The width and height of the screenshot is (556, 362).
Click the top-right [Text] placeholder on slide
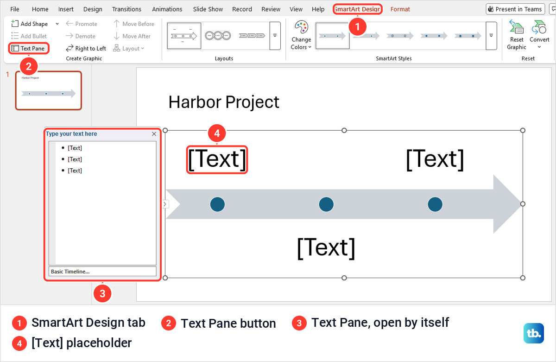[x=435, y=159]
